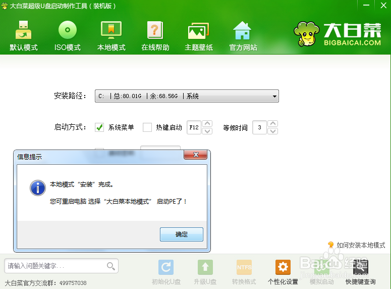Click the 大白菜官方交流群 499757038 text
Viewport: 391px width, 289px height.
click(x=45, y=283)
